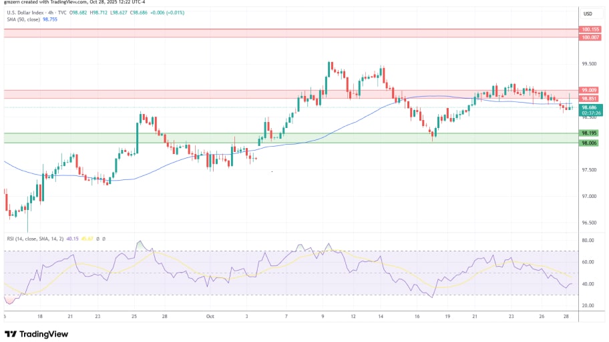Click the '28' date at far right of time axis
609x342 pixels.
(x=567, y=317)
